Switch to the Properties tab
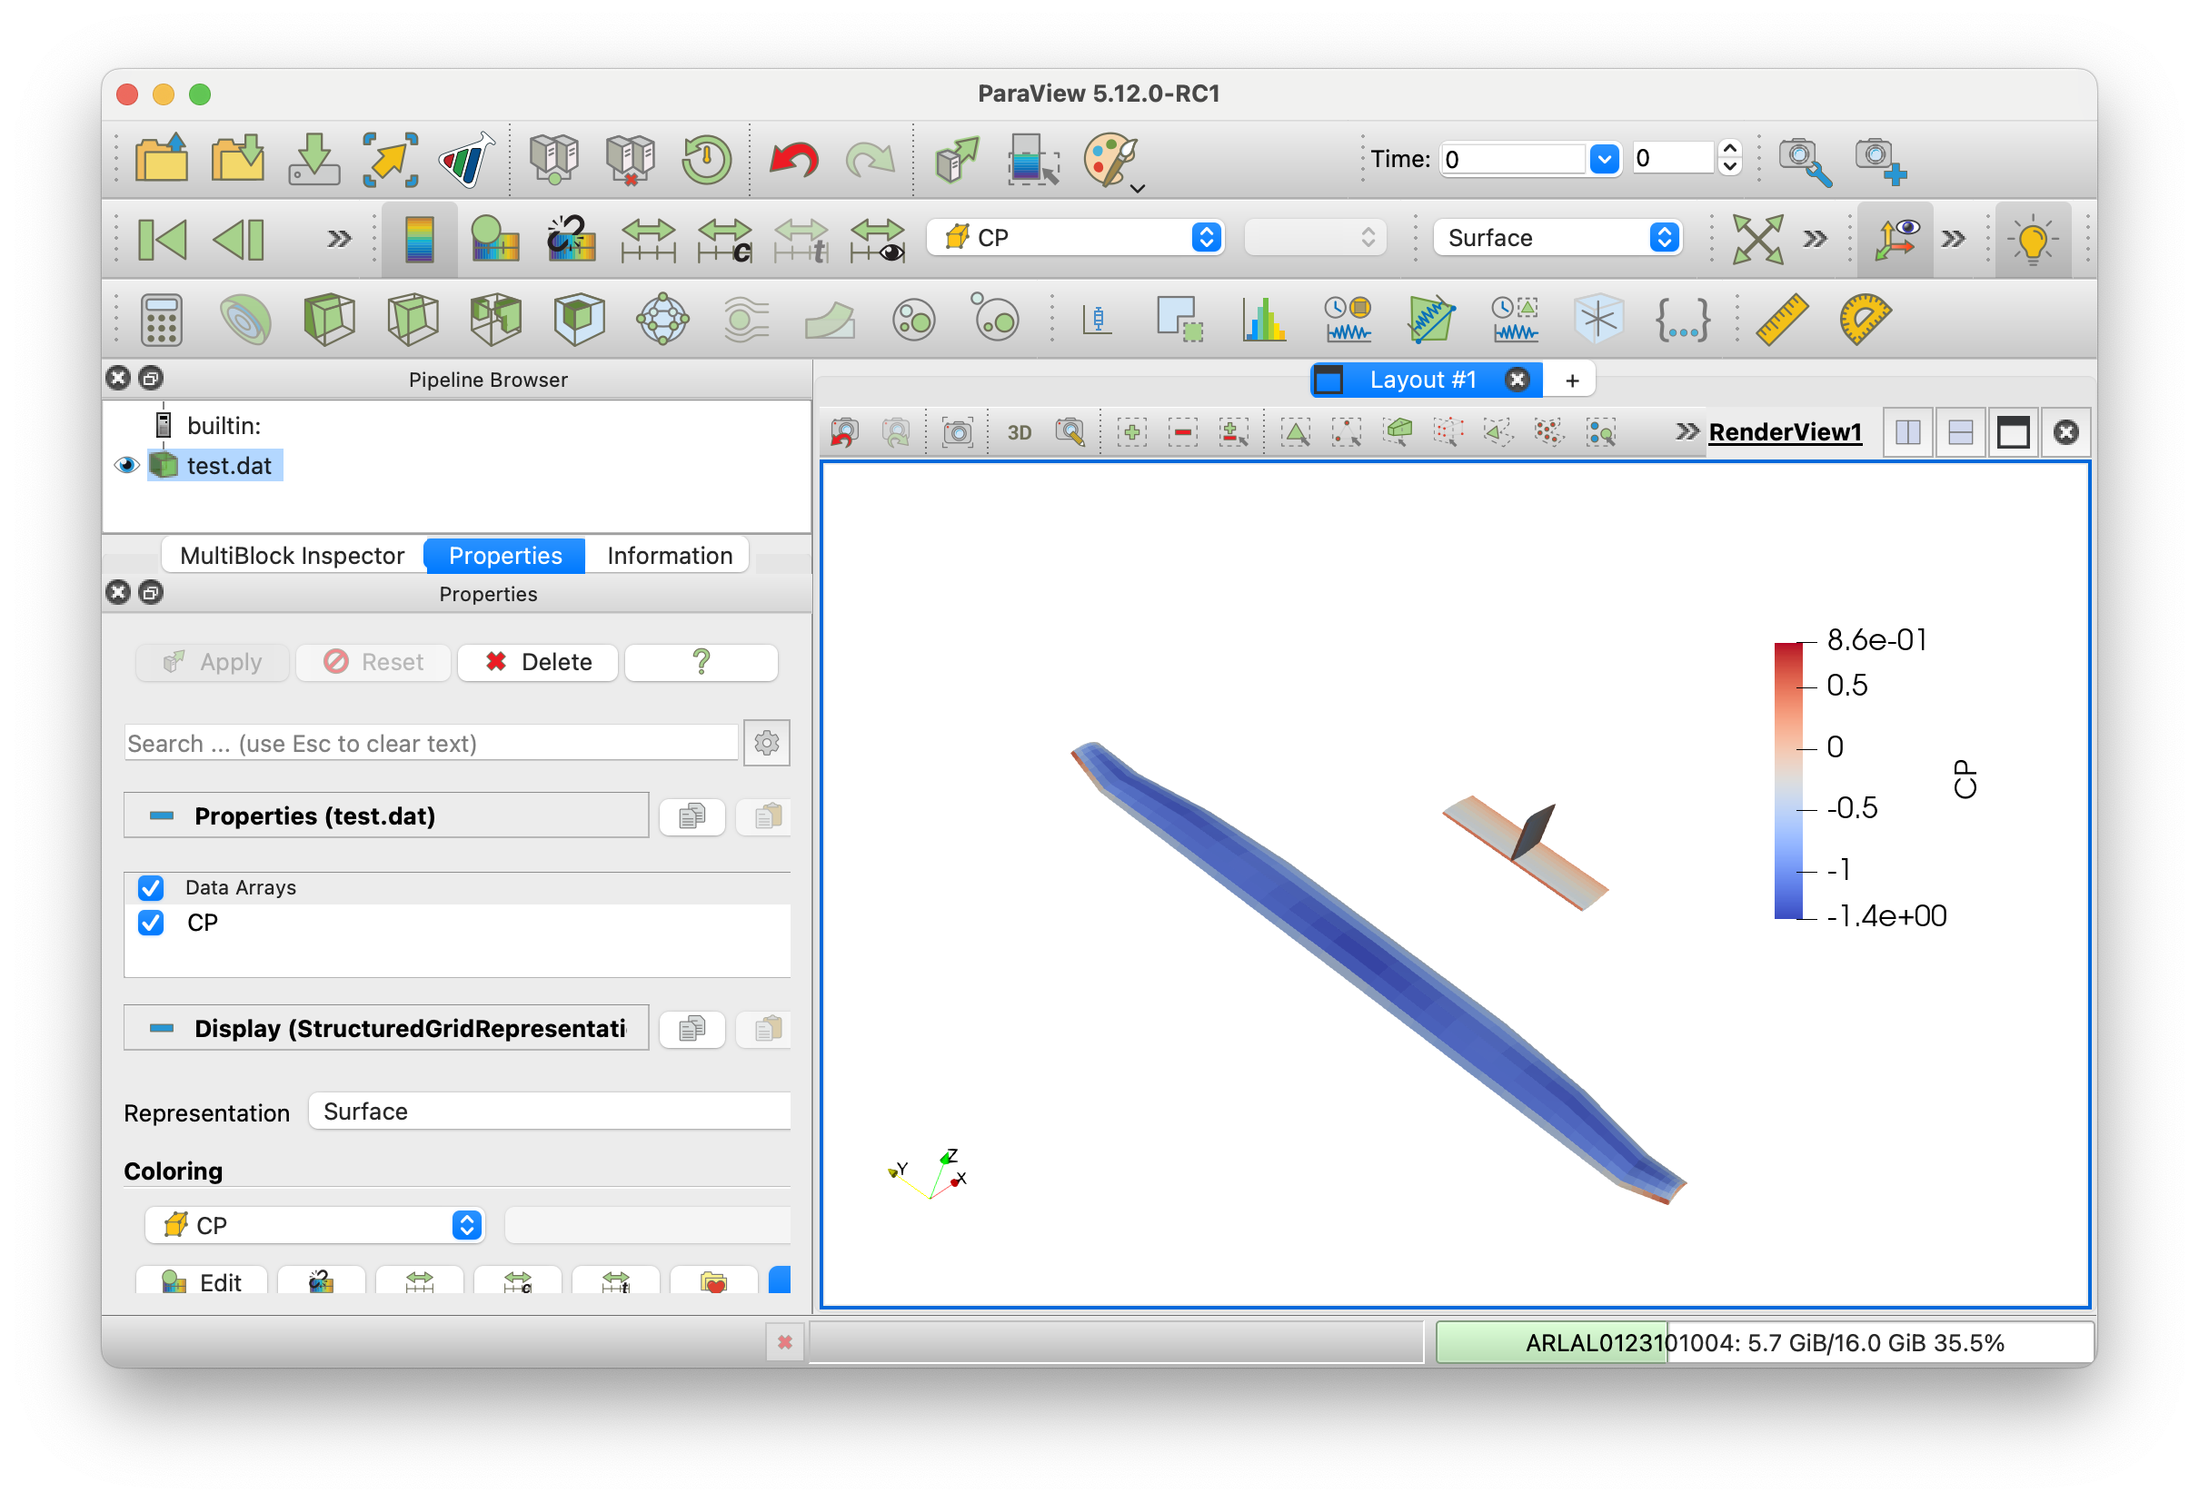 coord(505,555)
